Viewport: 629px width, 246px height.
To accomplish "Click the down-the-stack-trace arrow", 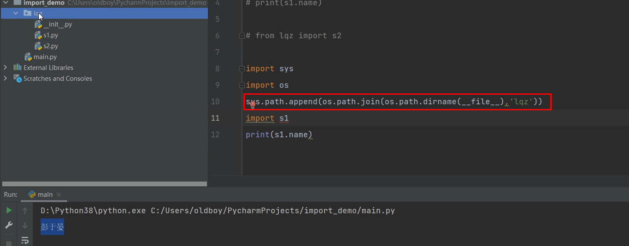I will click(25, 225).
